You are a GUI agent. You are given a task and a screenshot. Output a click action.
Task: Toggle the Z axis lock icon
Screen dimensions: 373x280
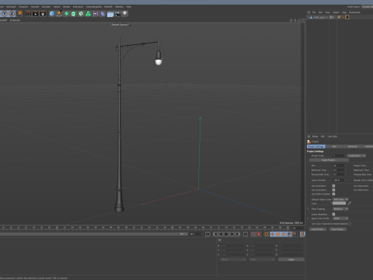(x=12, y=14)
